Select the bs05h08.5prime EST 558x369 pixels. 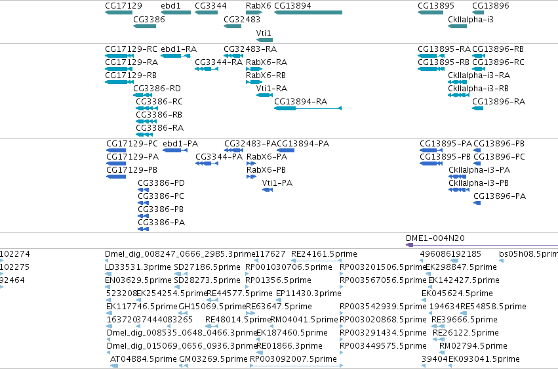point(502,261)
